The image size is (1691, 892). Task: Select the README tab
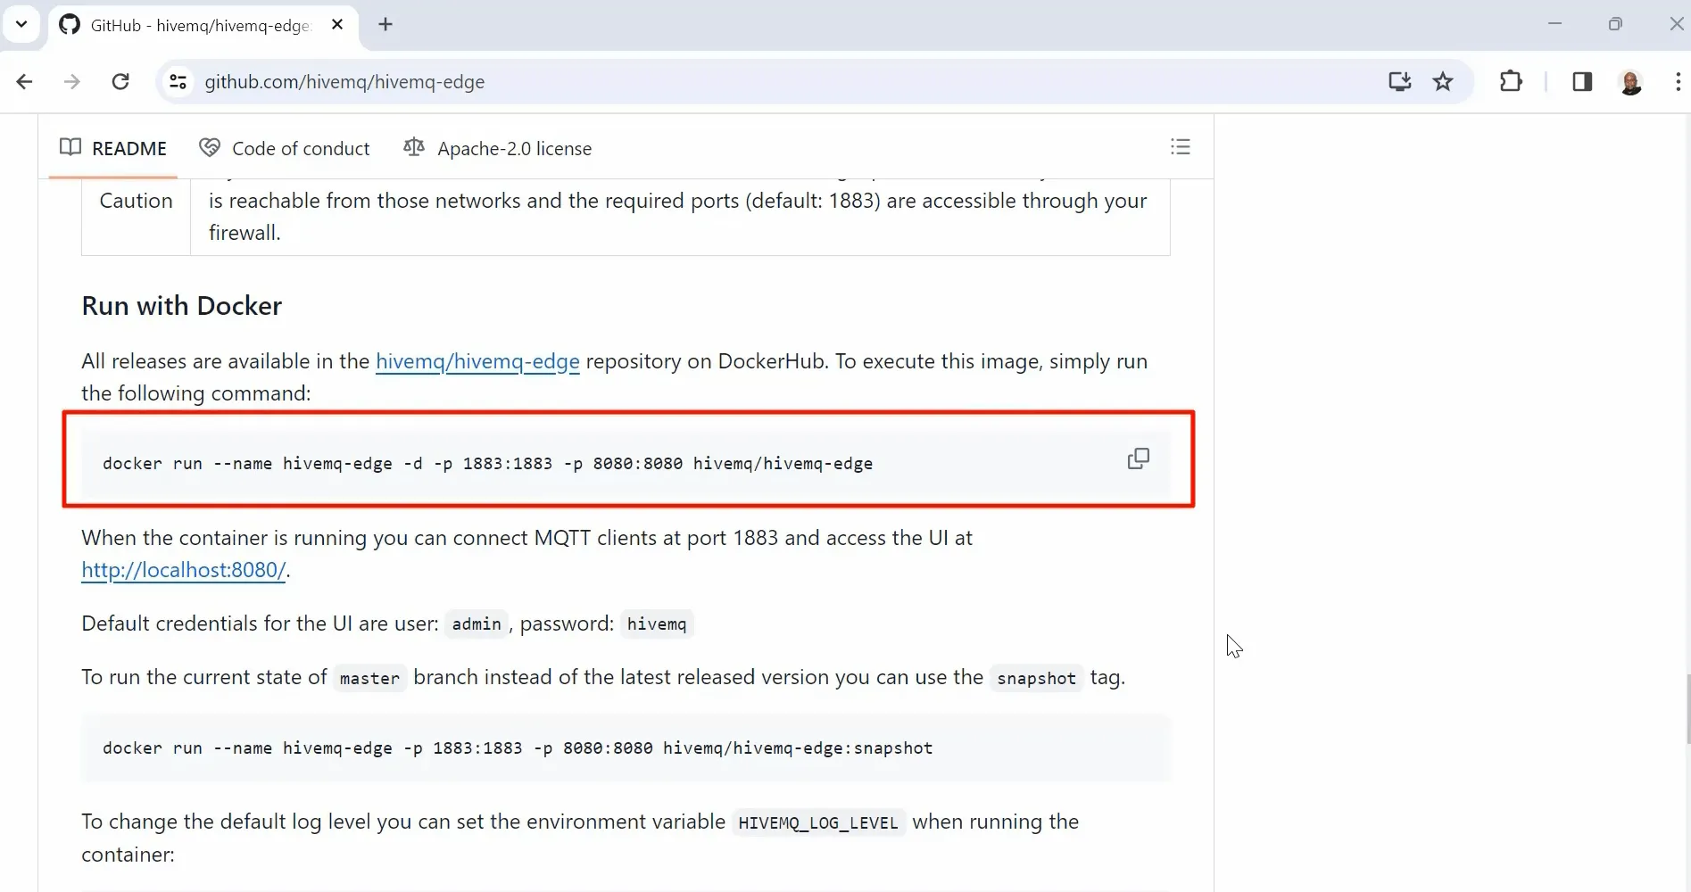(113, 148)
